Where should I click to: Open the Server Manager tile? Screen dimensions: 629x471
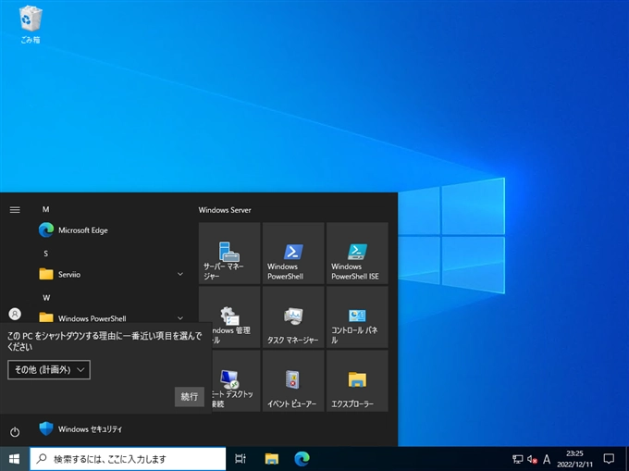(x=229, y=253)
